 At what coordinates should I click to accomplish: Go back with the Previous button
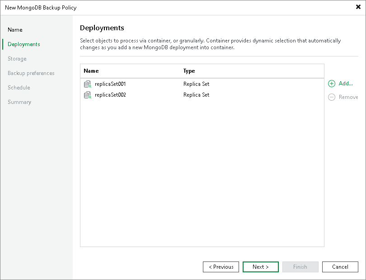[221, 267]
